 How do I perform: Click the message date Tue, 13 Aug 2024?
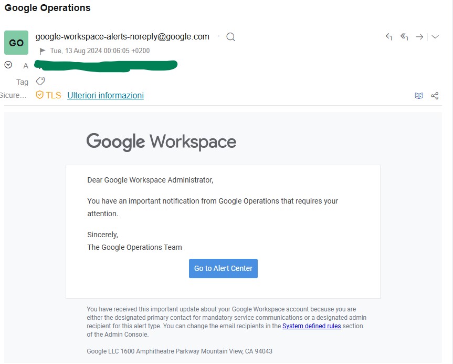coord(100,51)
